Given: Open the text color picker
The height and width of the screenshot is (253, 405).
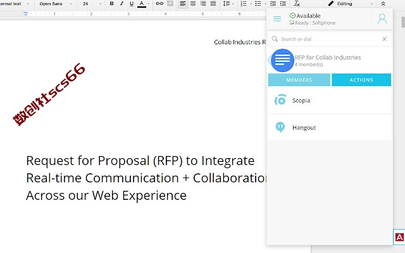Looking at the screenshot, I should pos(142,4).
